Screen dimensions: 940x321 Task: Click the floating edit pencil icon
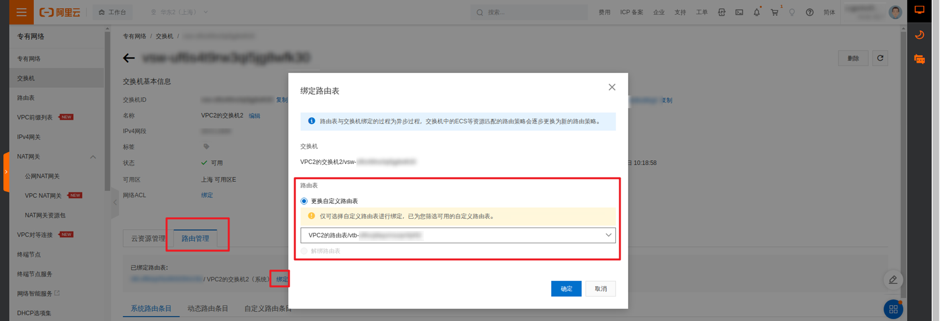point(893,280)
